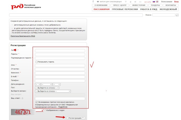Open the birth day dropdown
The height and width of the screenshot is (120, 181).
(38, 84)
